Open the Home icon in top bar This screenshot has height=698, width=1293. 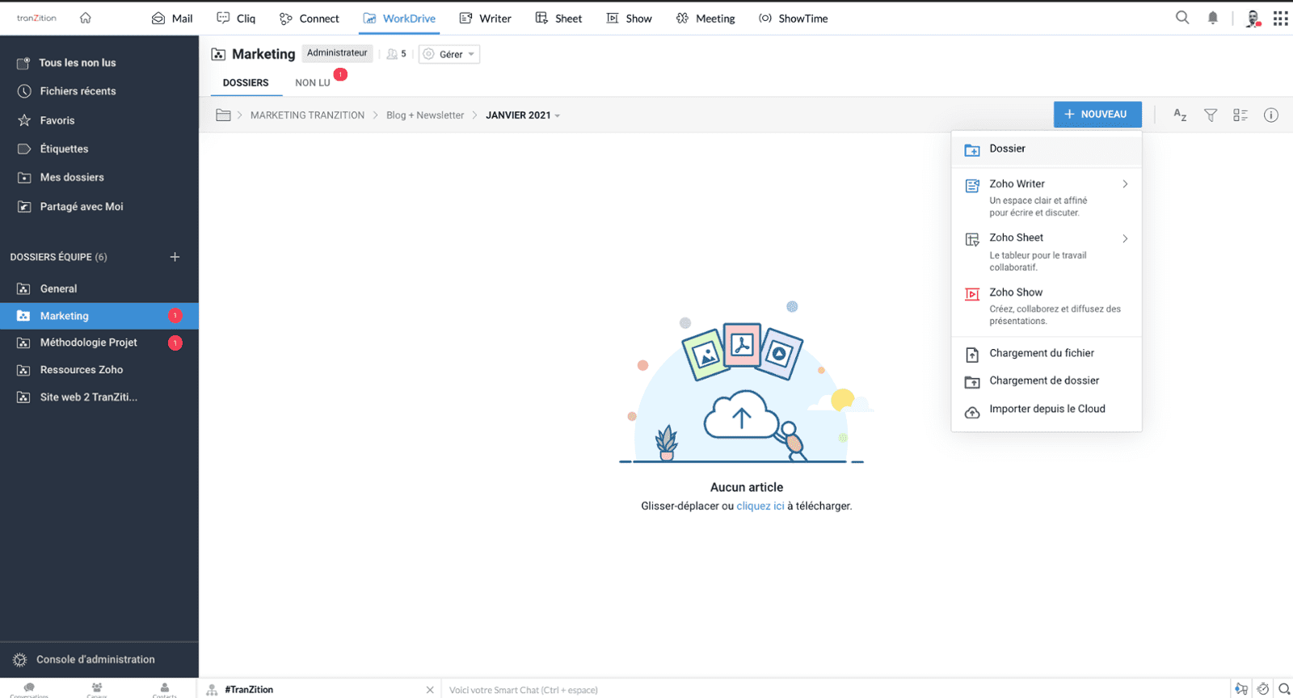click(86, 18)
